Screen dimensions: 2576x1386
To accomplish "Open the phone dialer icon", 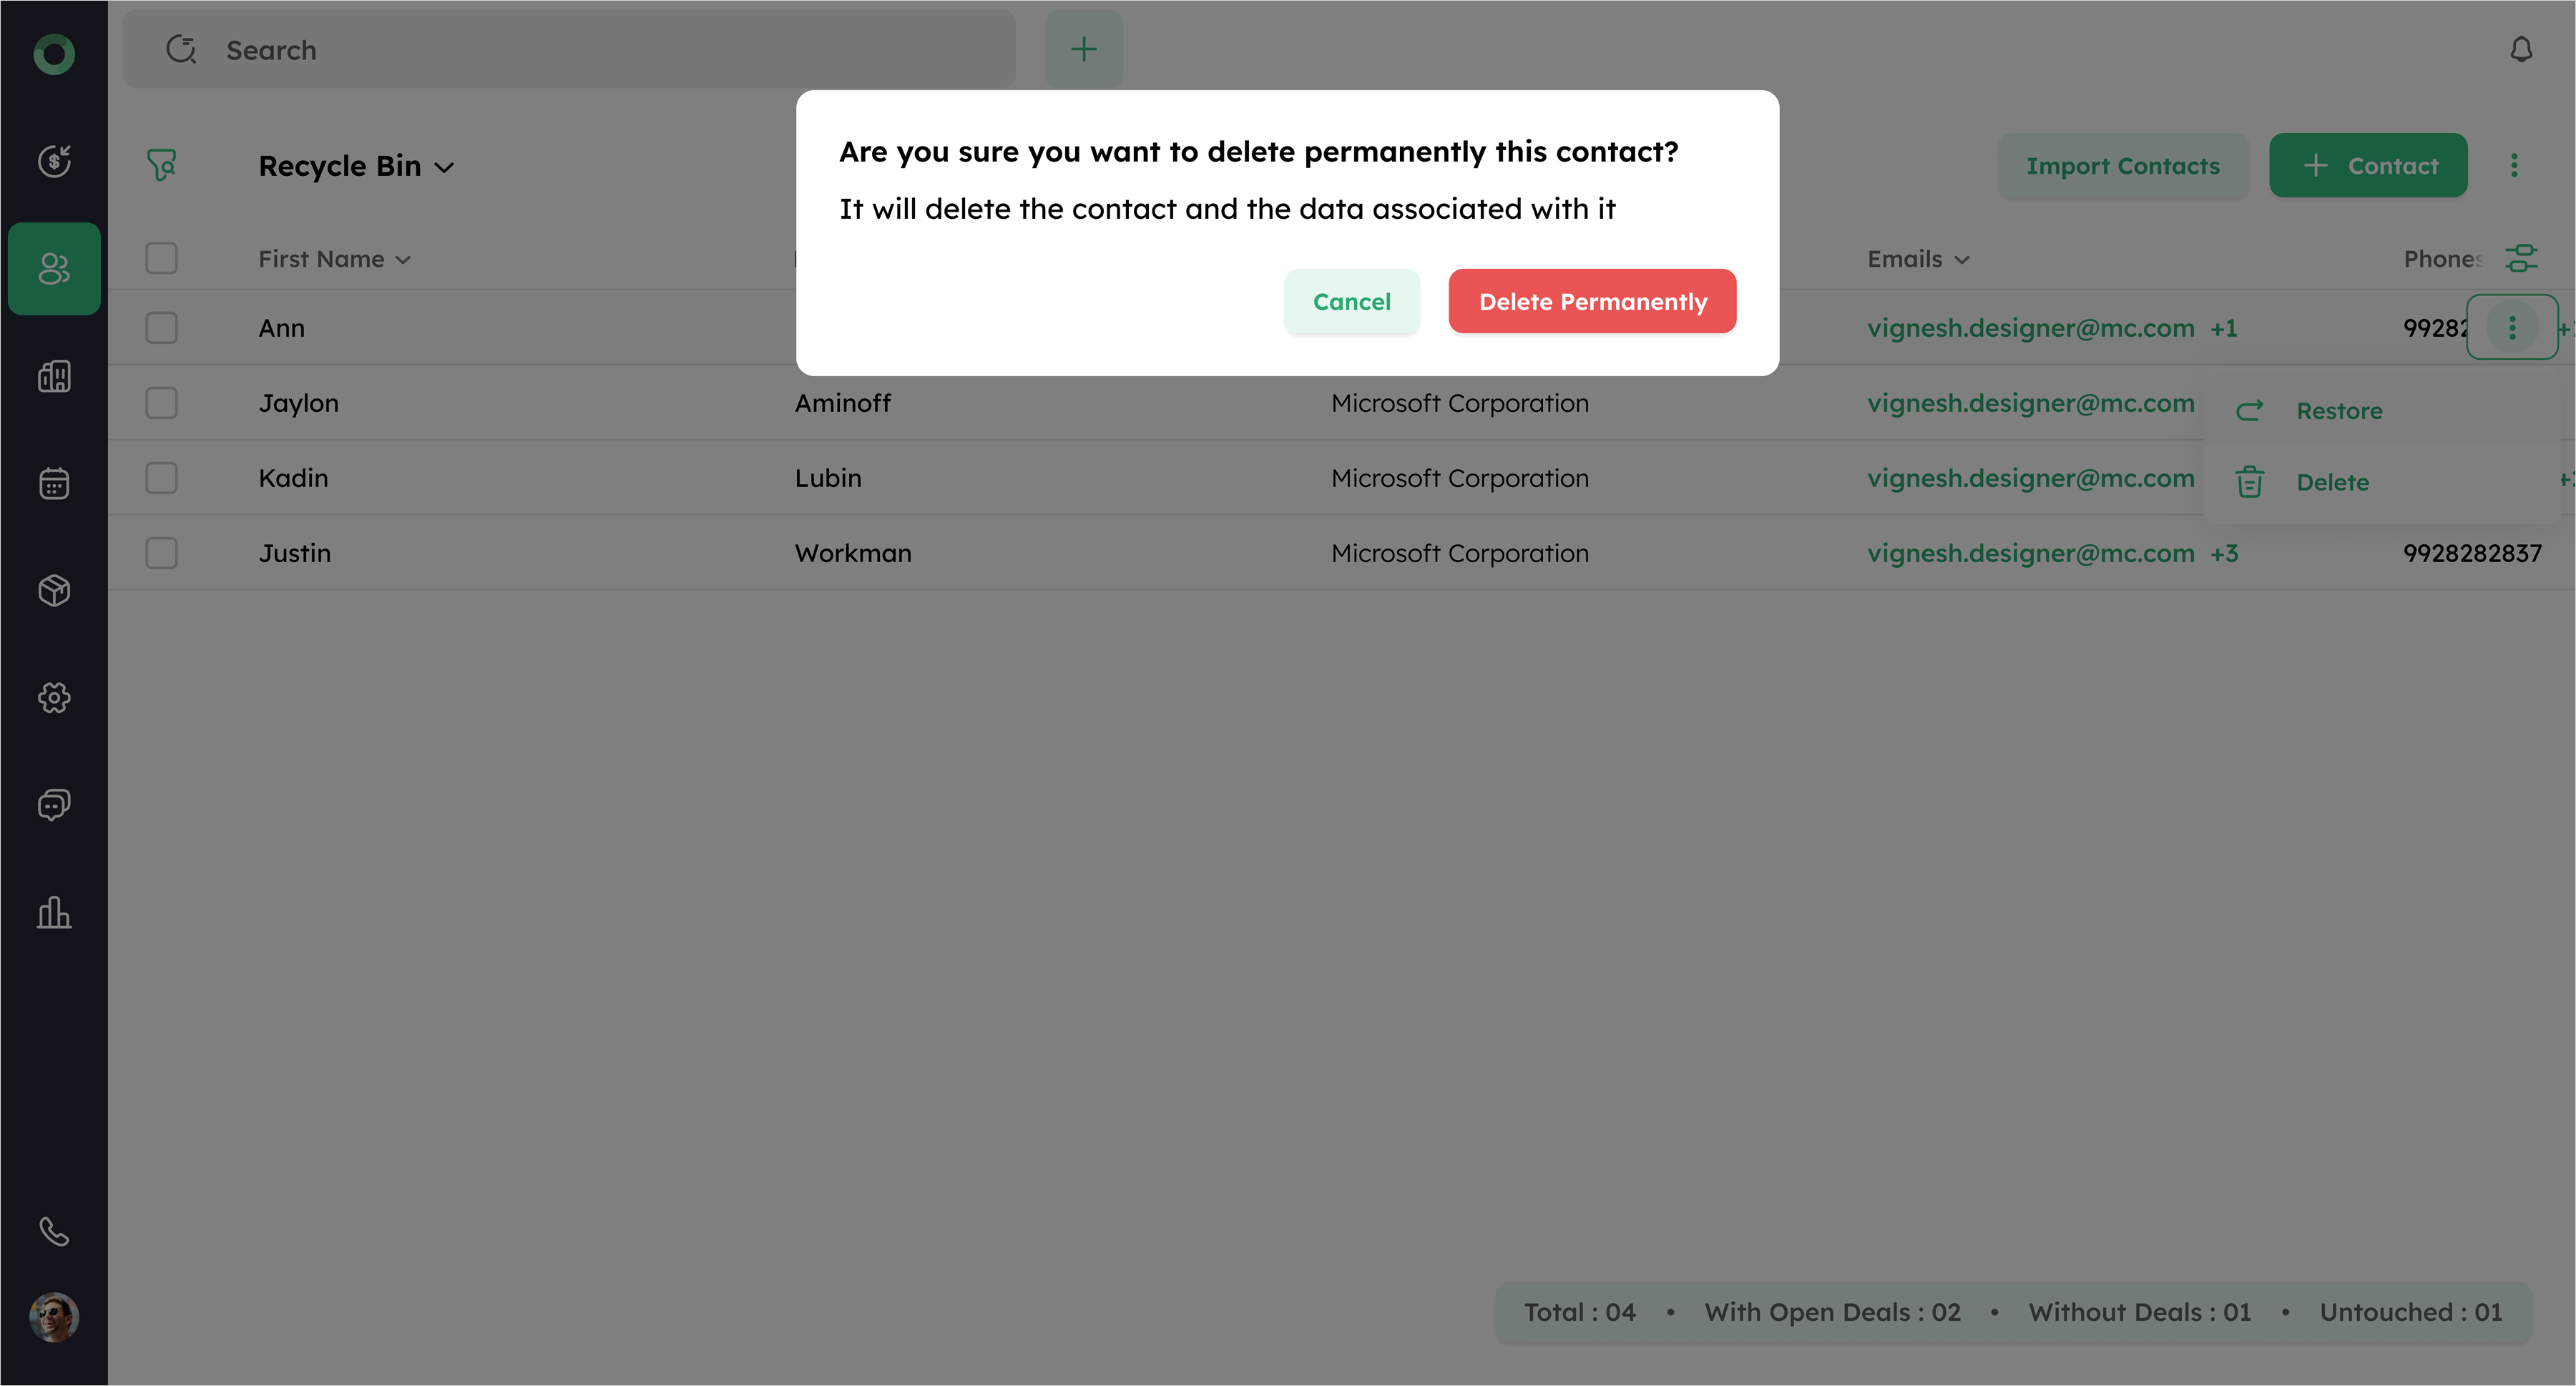I will (54, 1231).
